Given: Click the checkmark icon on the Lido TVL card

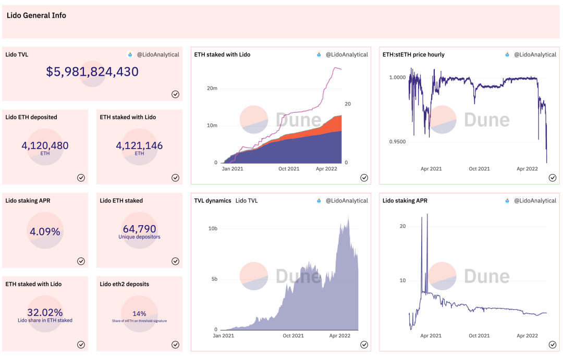Looking at the screenshot, I should click(175, 94).
